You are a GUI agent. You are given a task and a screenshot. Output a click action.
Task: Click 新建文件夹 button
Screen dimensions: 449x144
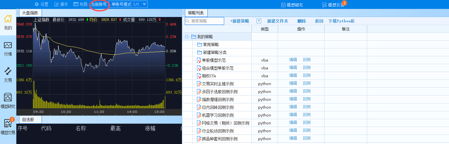pos(277,21)
